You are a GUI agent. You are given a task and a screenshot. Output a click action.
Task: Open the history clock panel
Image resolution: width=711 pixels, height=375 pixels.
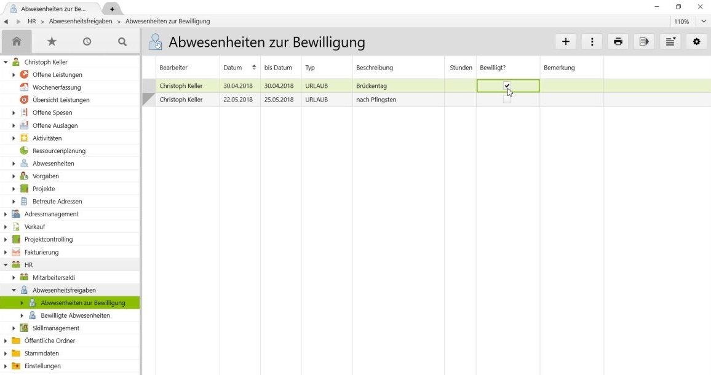pyautogui.click(x=87, y=41)
